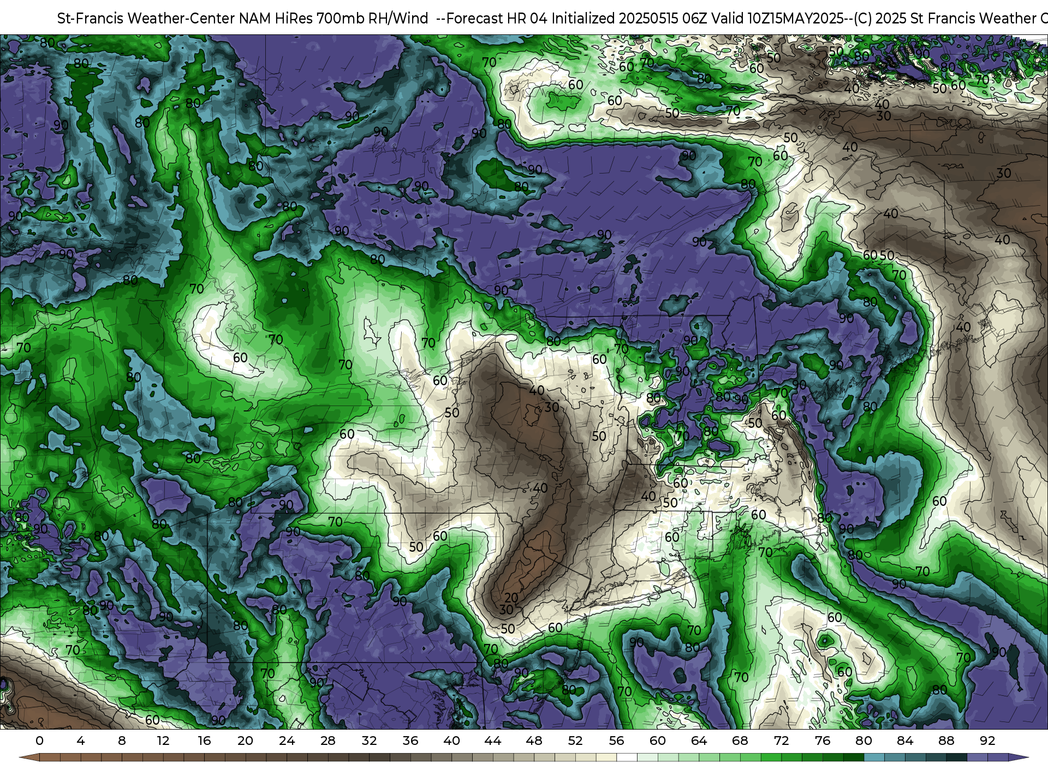Click the colorbar tick label "72"
Viewport: 1048px width, 764px height.
(x=781, y=741)
